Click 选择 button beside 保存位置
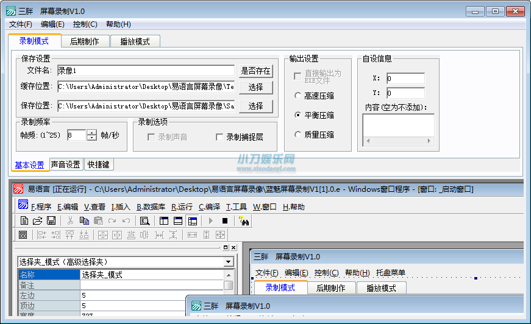 click(x=255, y=106)
